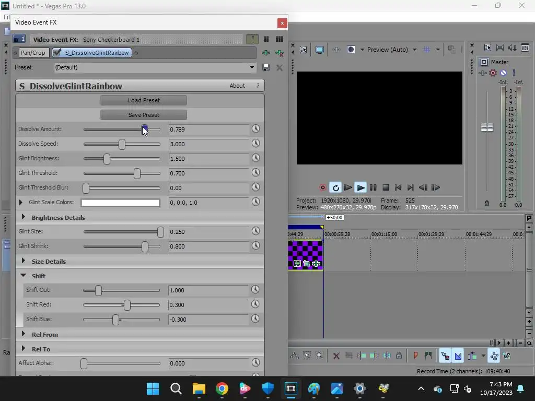Toggle Ignore Event Grouping button
The height and width of the screenshot is (401, 535).
507,356
